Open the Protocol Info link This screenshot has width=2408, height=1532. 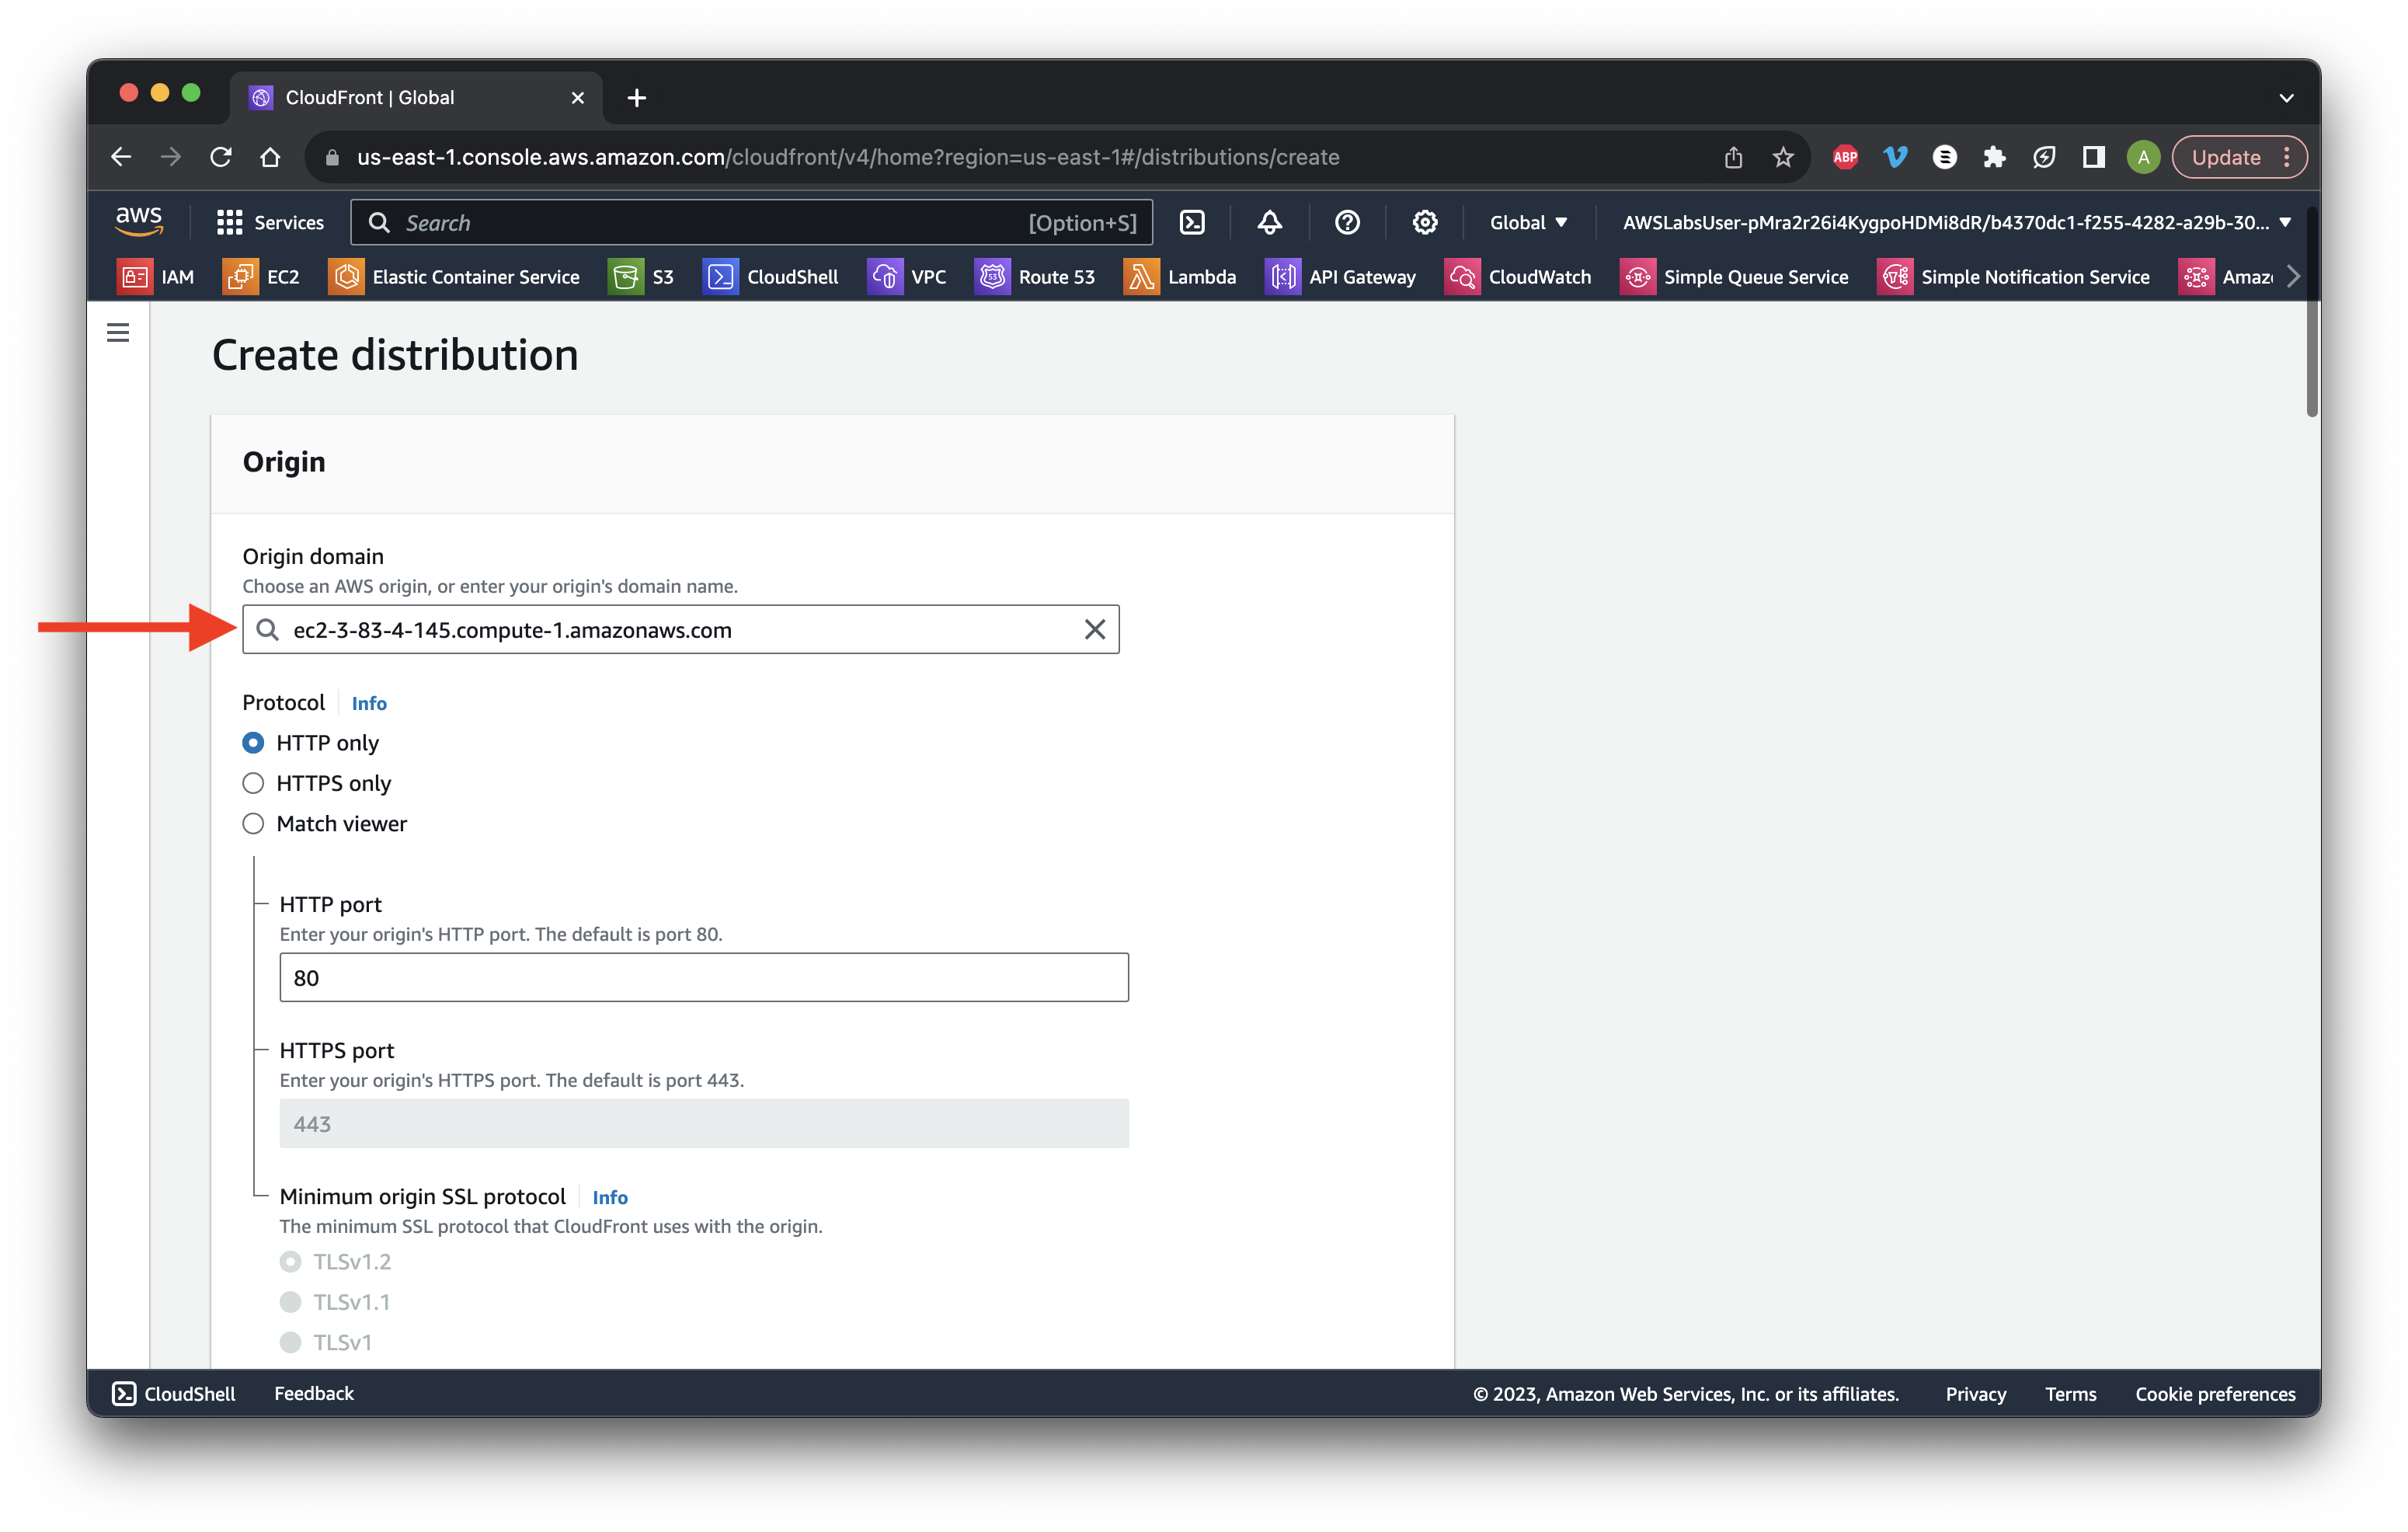pos(369,703)
